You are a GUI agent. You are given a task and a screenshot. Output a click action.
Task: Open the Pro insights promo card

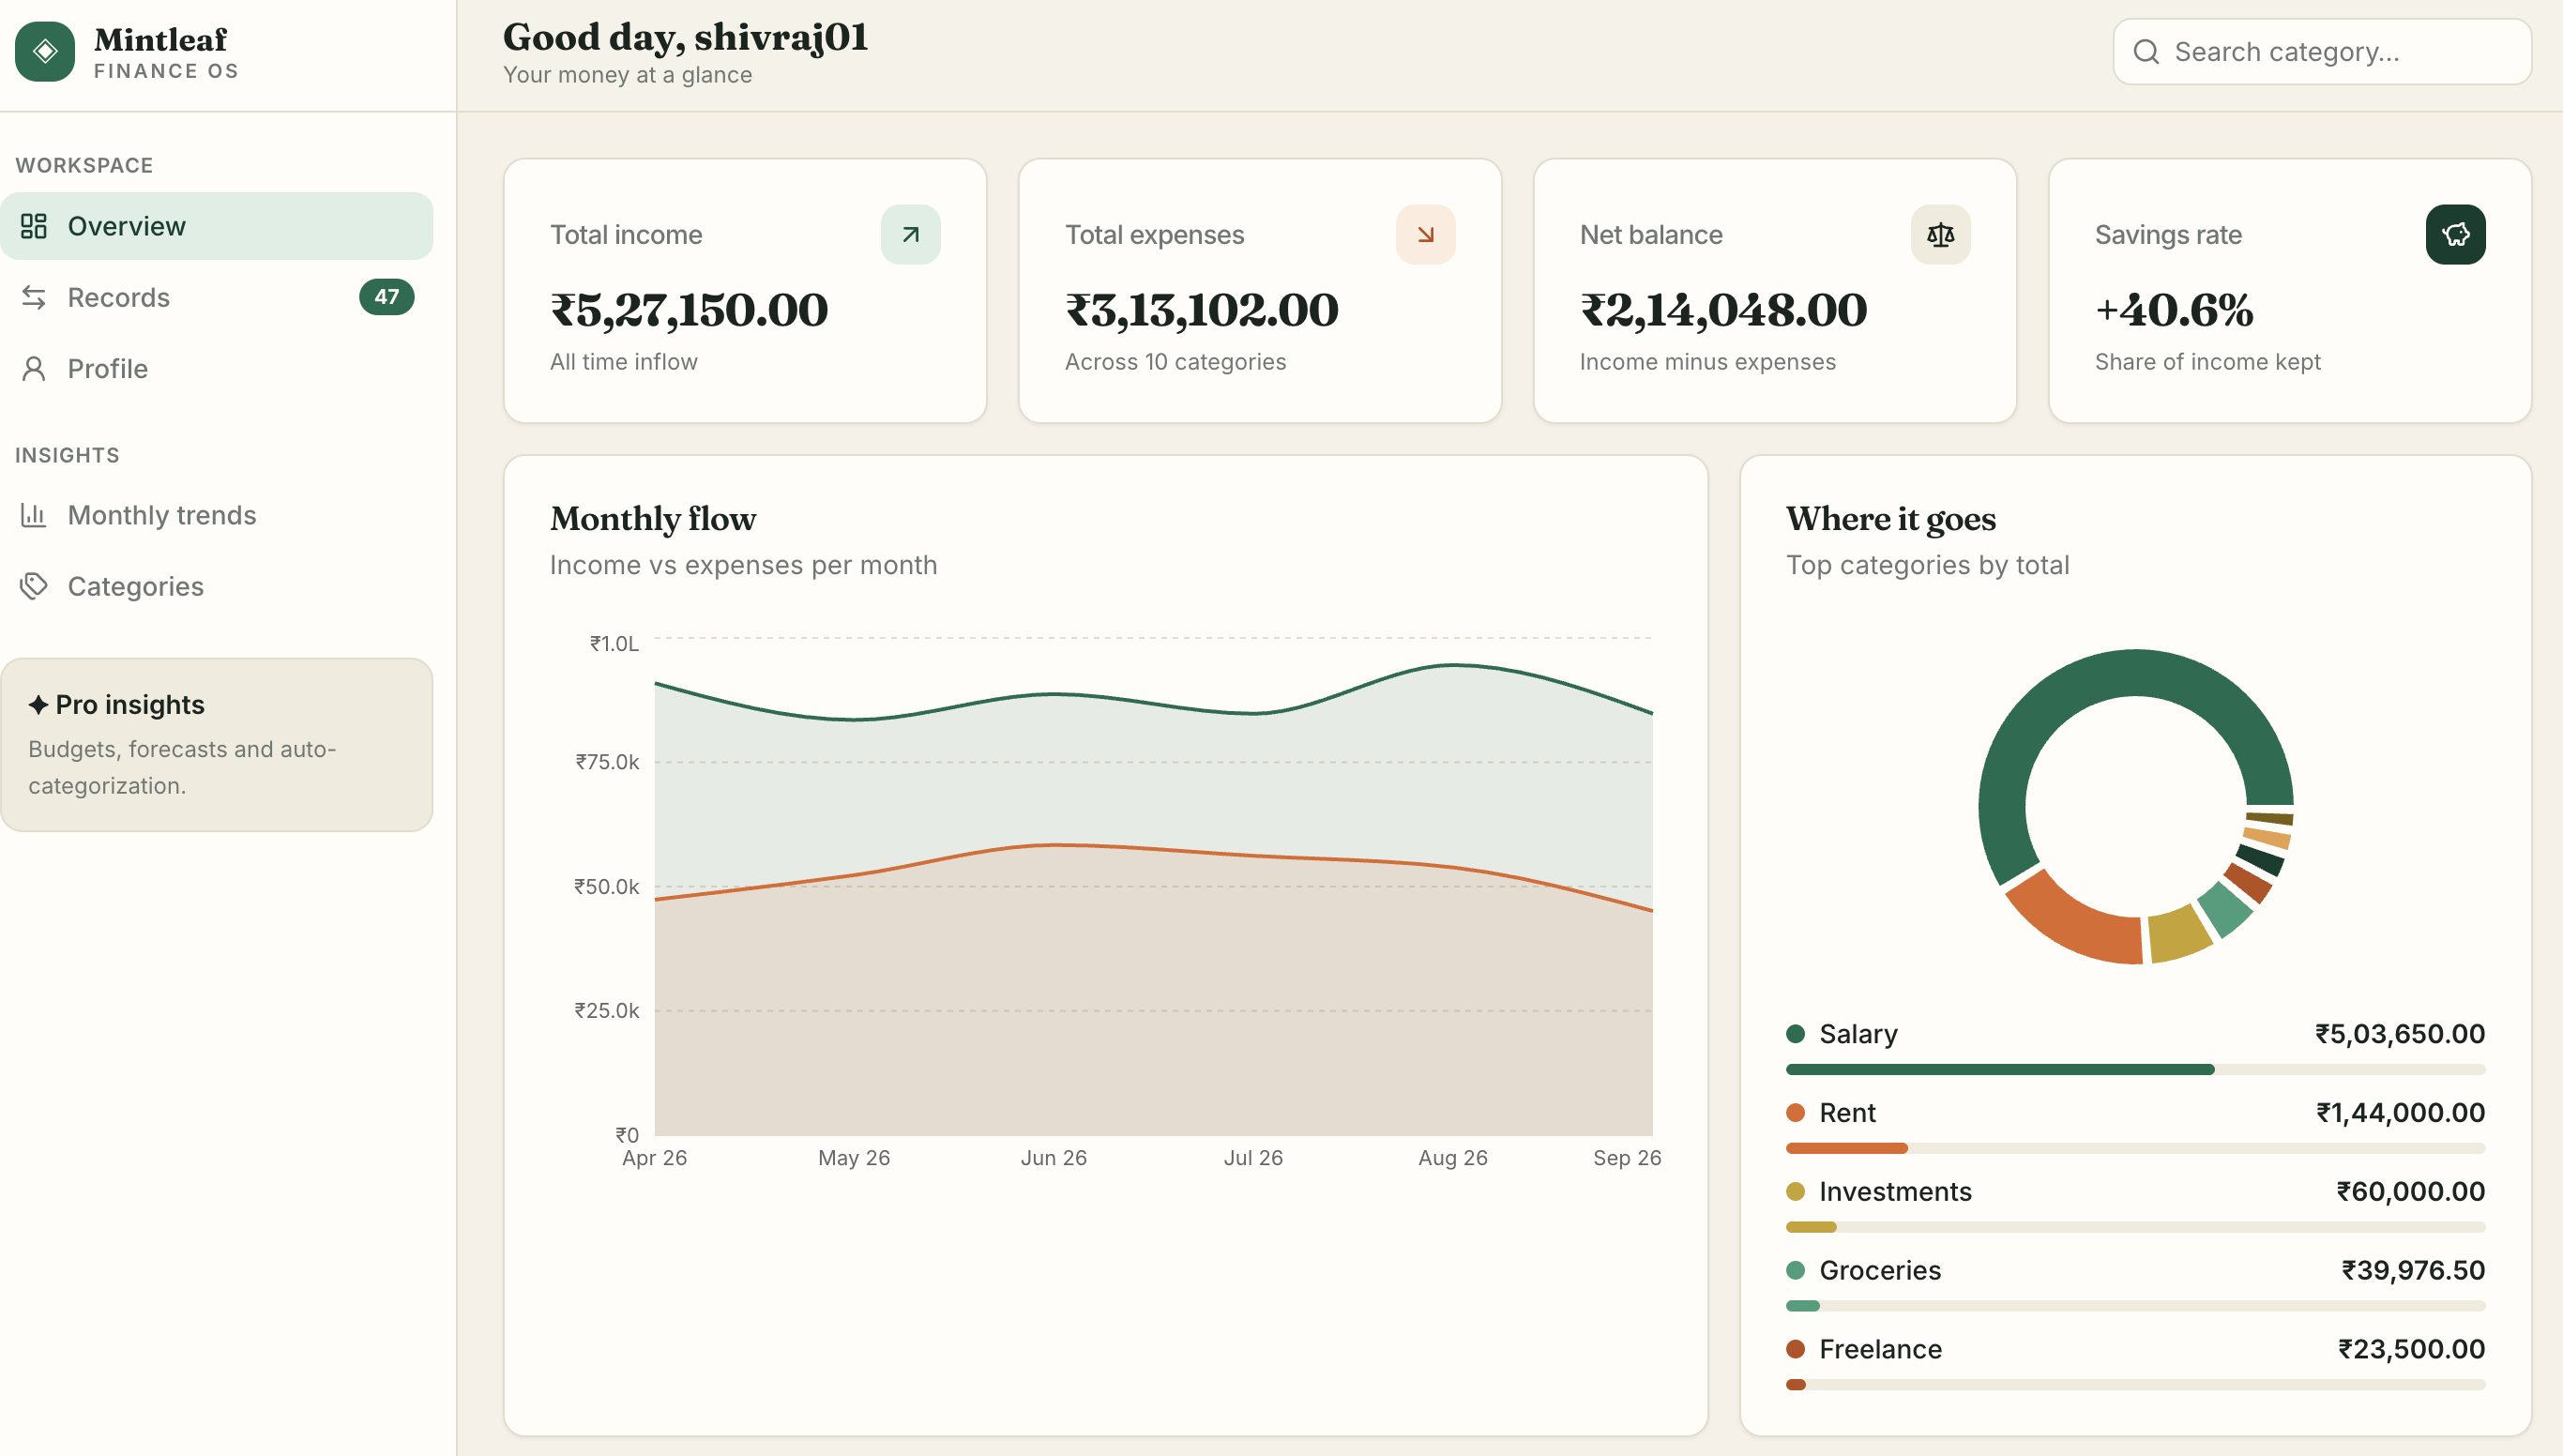[x=217, y=745]
